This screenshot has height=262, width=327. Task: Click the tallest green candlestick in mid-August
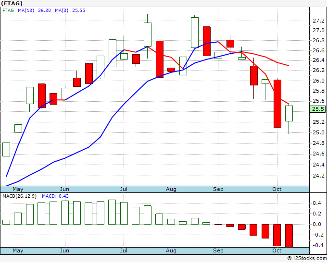tap(195, 33)
